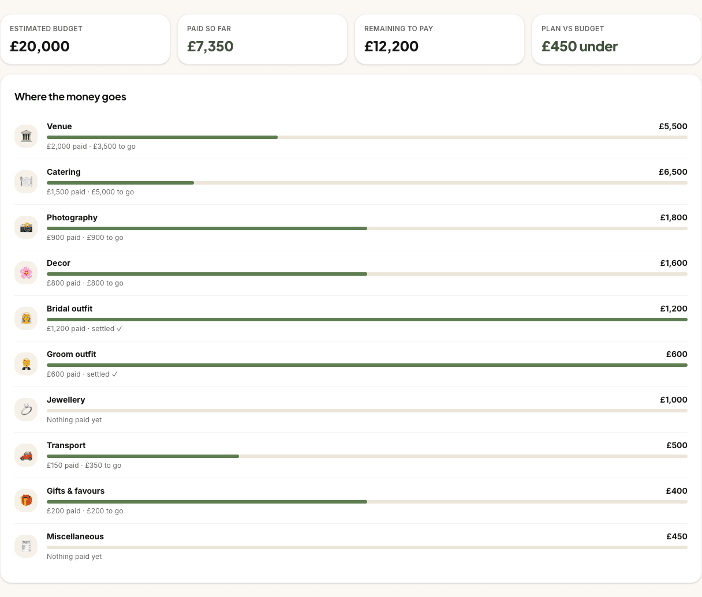Click the Miscellaneous receipt icon
702x597 pixels.
(x=26, y=546)
